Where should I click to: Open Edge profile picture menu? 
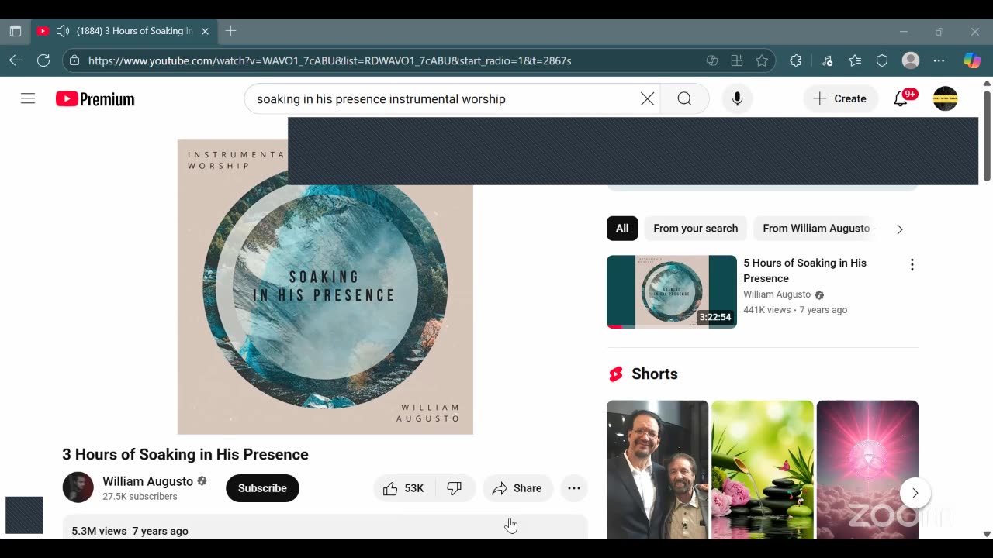click(911, 60)
